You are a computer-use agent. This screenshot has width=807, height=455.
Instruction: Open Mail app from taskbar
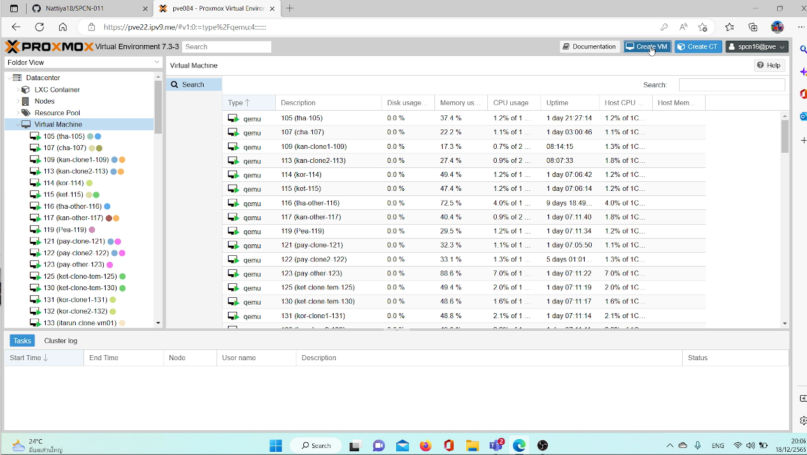coord(402,445)
